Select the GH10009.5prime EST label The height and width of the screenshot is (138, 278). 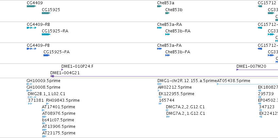pos(43,81)
